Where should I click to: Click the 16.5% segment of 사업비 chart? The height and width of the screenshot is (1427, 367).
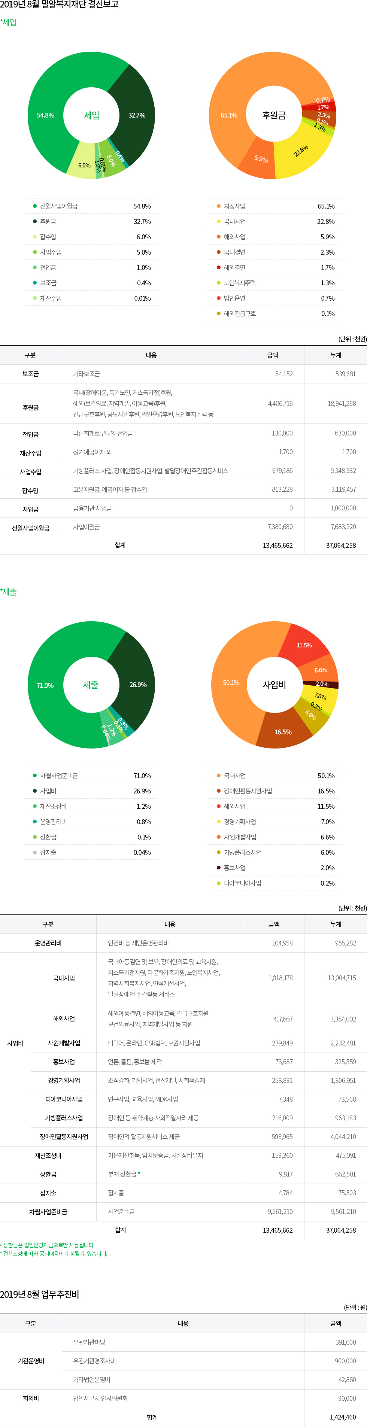(283, 732)
